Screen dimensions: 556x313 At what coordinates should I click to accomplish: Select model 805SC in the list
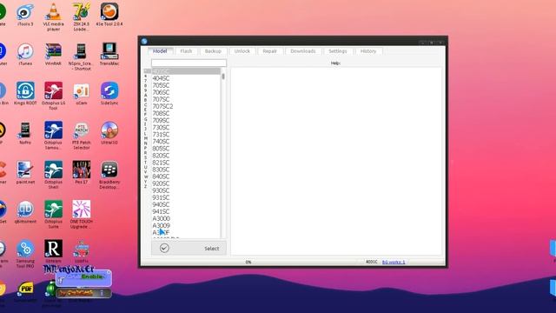(161, 149)
